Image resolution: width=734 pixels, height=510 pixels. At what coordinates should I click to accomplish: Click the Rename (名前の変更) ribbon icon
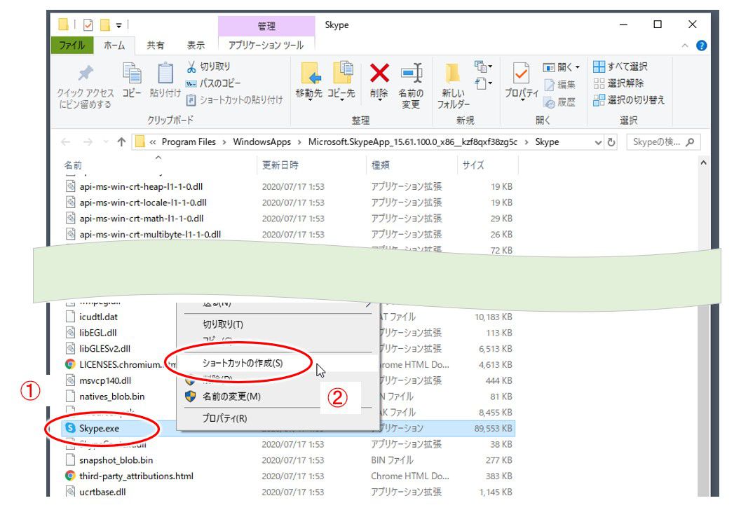[411, 74]
